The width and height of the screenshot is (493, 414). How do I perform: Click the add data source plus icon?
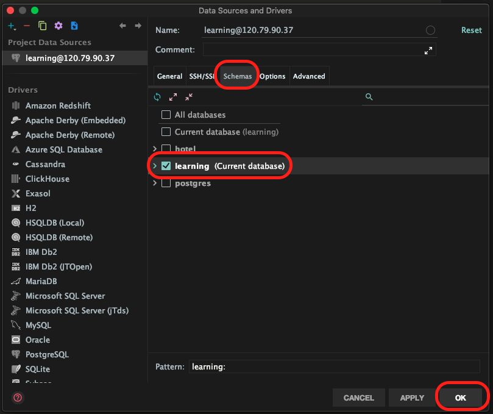12,26
